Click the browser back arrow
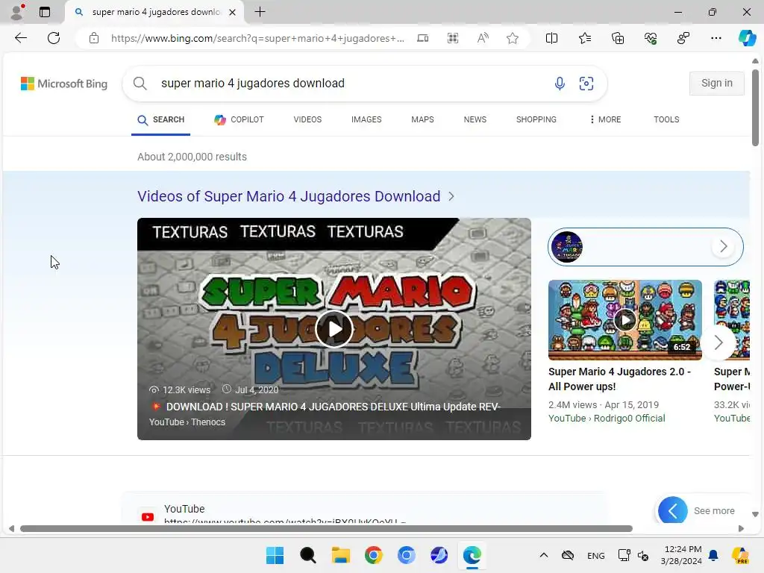Image resolution: width=764 pixels, height=573 pixels. point(20,38)
